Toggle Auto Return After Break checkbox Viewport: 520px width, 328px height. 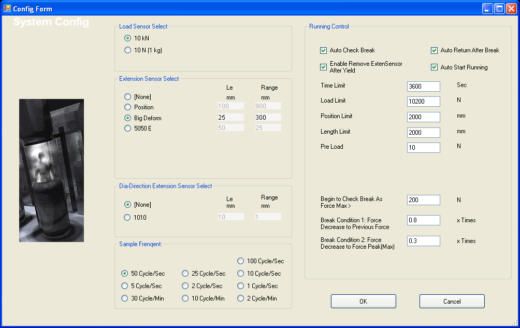click(435, 50)
